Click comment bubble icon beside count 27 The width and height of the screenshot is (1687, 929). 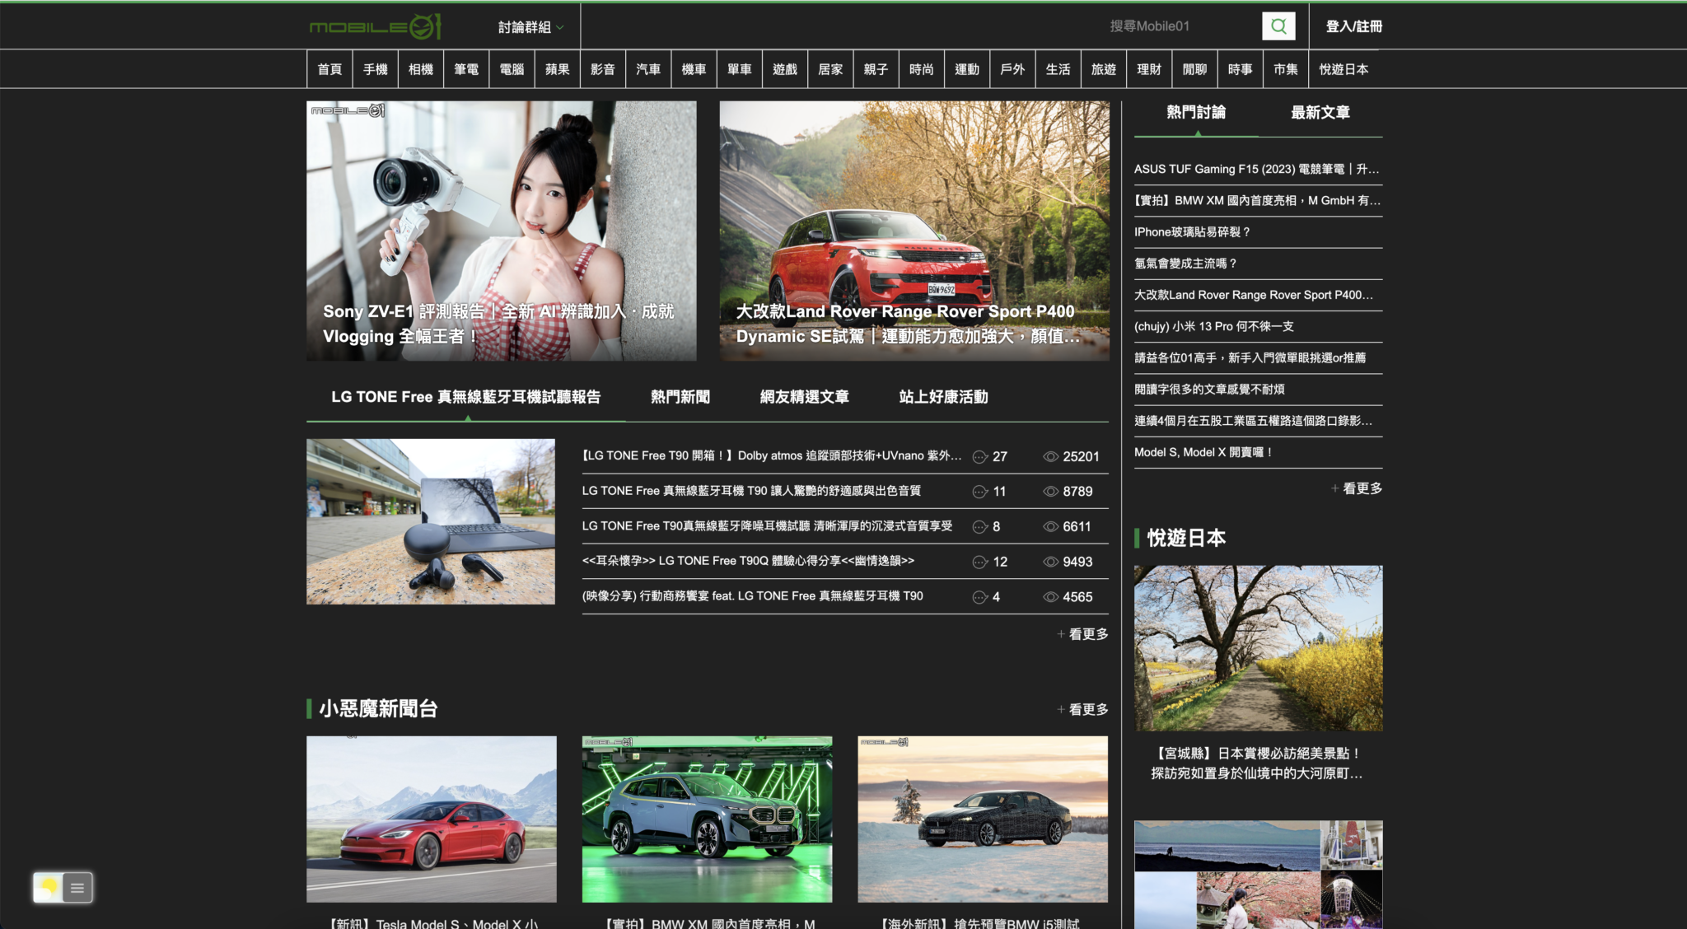[979, 457]
